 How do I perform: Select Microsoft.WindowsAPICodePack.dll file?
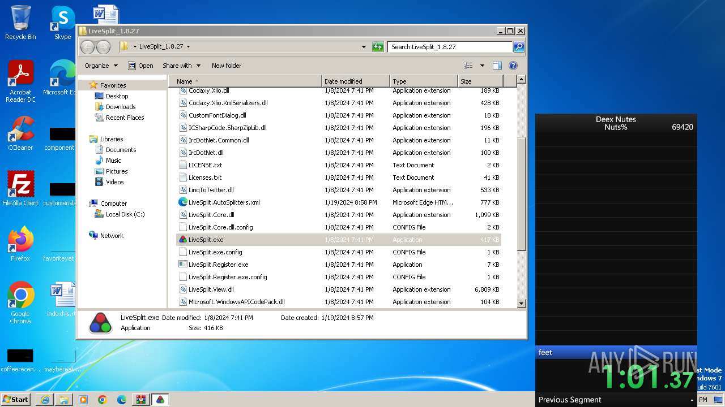coord(339,302)
